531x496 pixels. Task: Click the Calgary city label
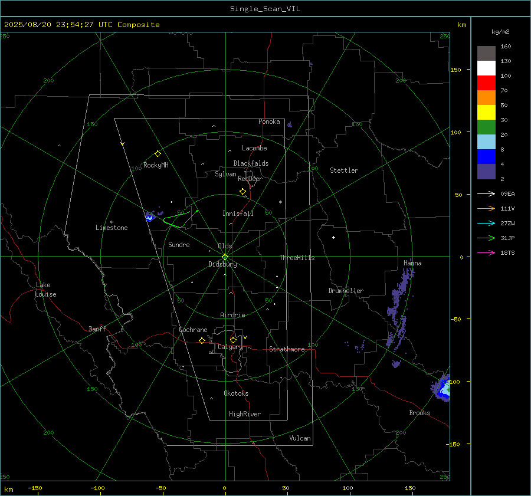click(x=230, y=347)
